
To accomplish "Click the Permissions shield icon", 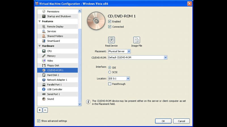I will coord(44,11).
